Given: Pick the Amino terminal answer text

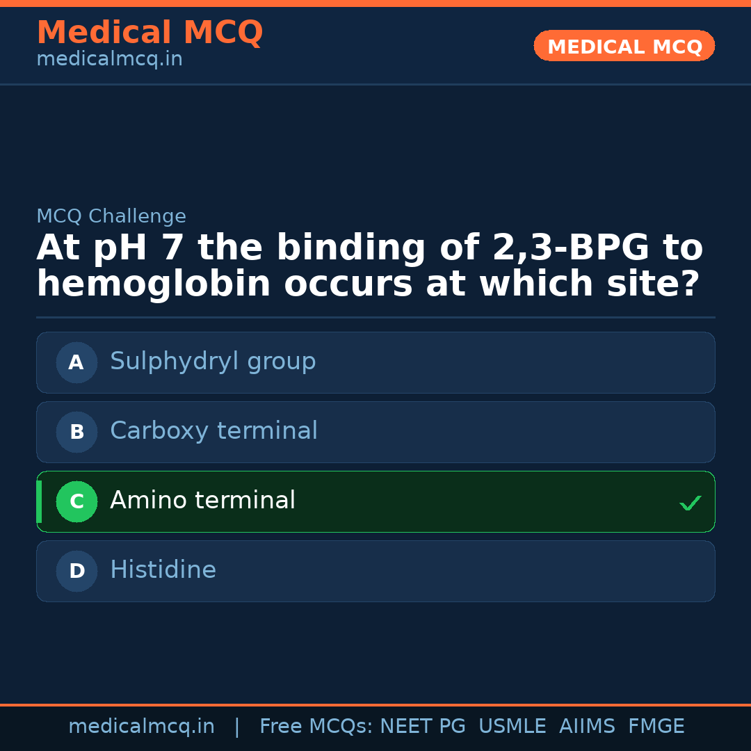Looking at the screenshot, I should pos(202,501).
